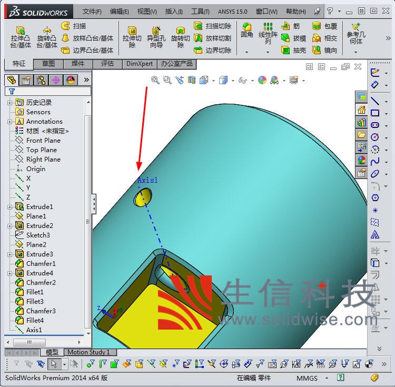395x387 pixels.
Task: Select the 拔模 draft tool
Action: (293, 38)
